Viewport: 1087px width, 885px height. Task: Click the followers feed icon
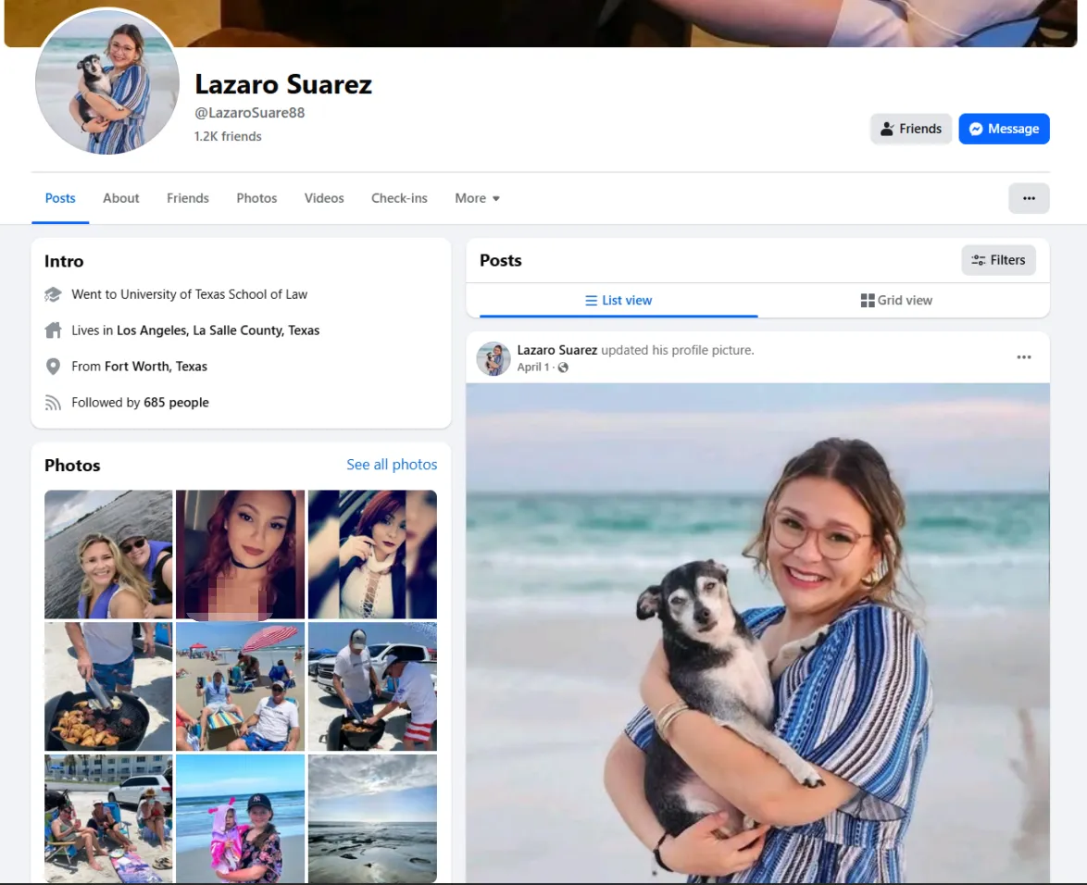pos(53,403)
